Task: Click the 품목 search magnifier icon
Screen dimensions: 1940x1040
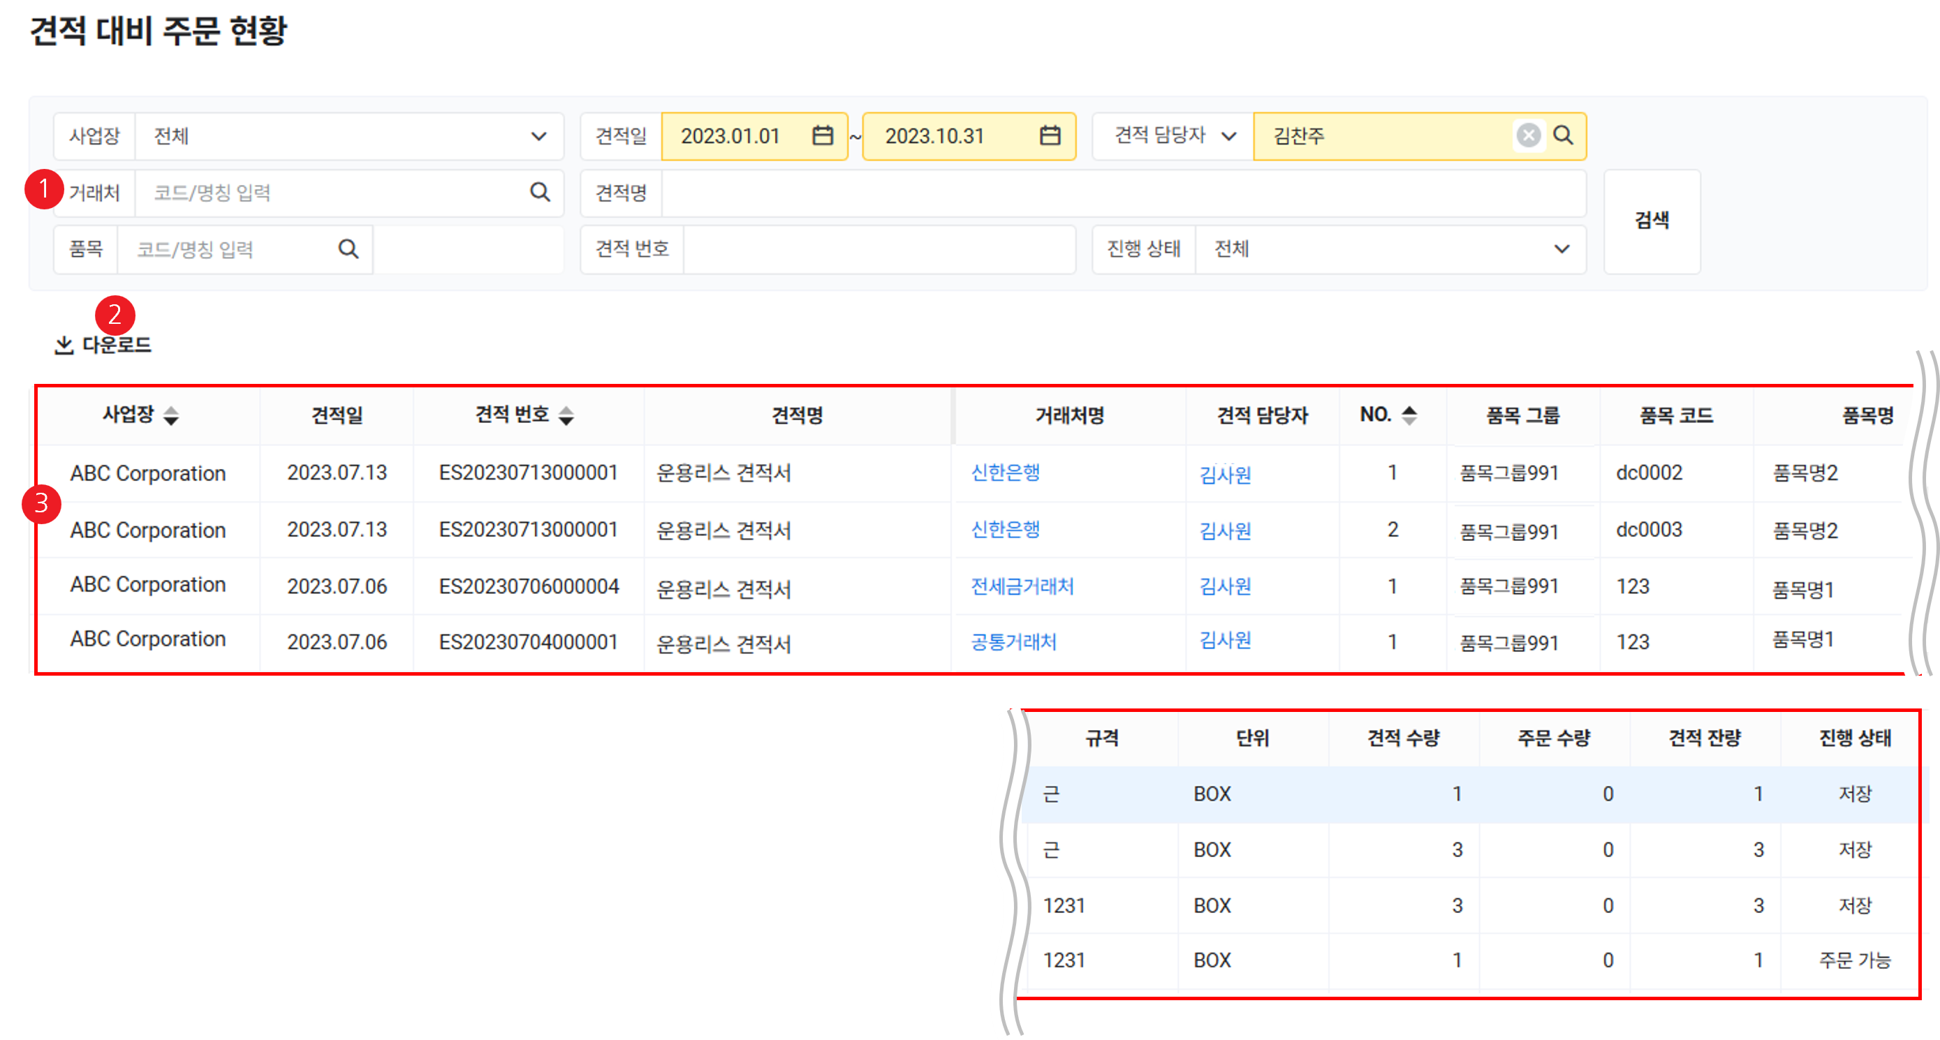Action: pos(348,248)
